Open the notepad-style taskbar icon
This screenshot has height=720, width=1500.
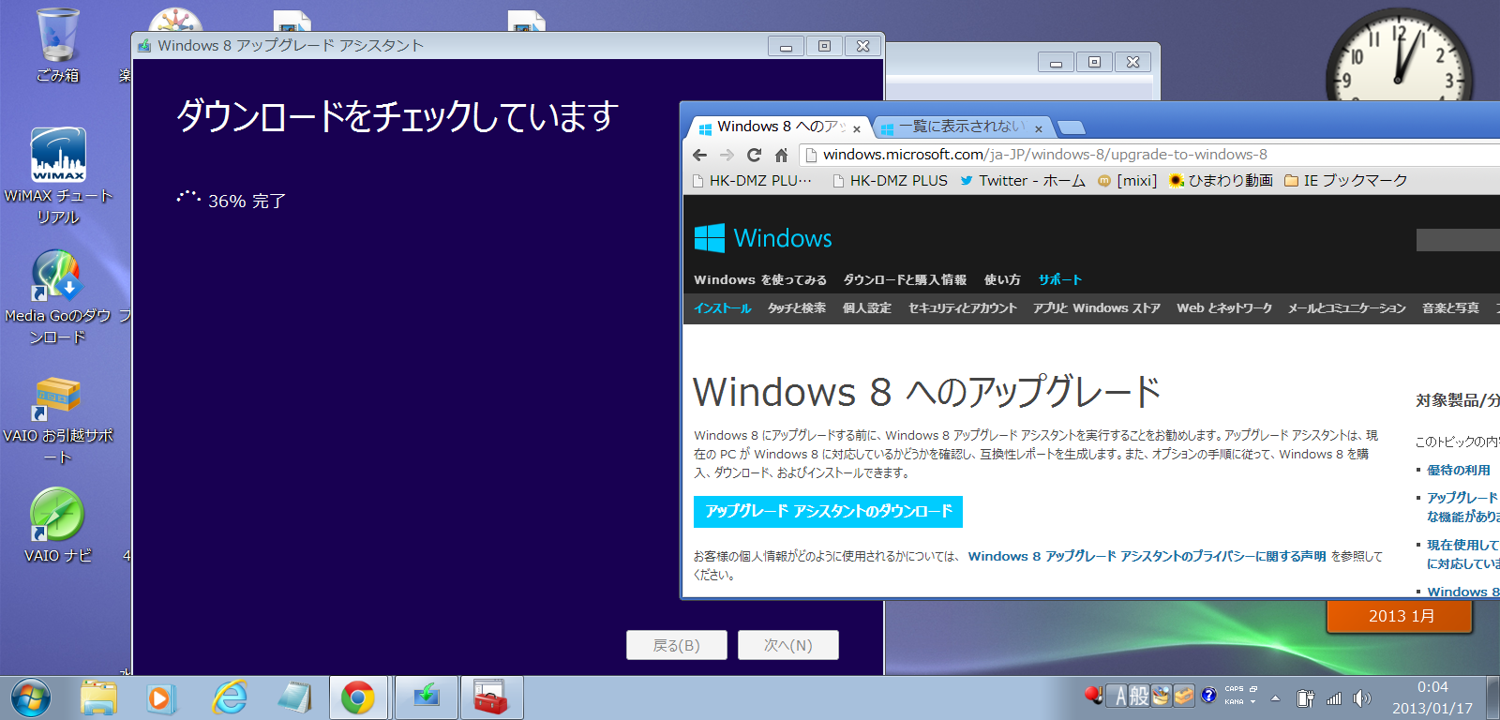294,698
